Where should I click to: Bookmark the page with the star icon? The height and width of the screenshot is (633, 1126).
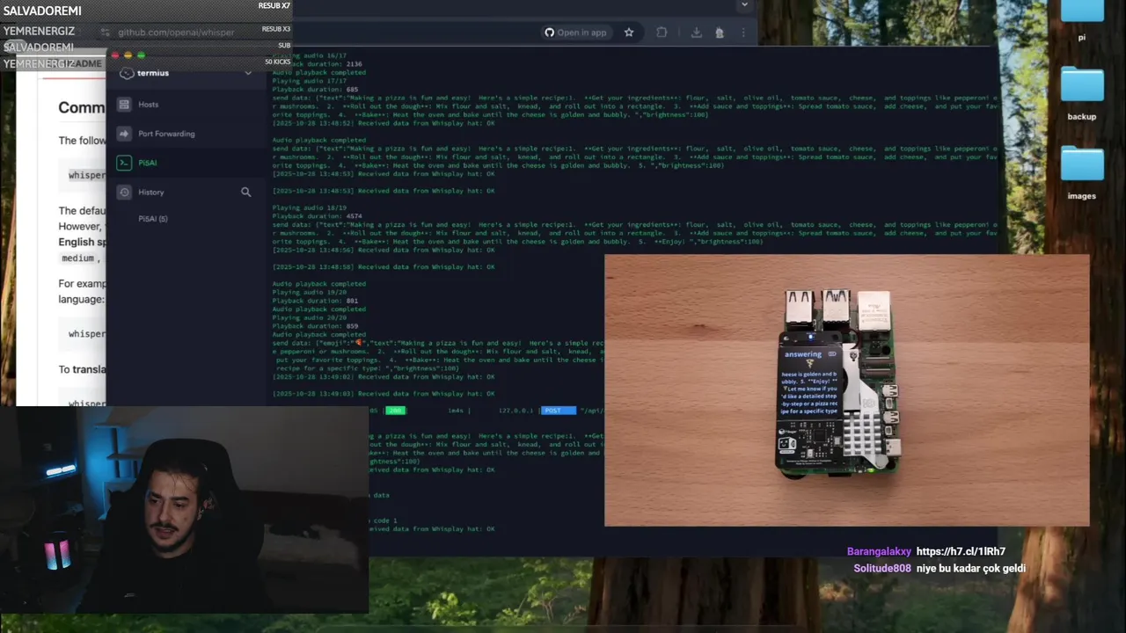pyautogui.click(x=629, y=33)
